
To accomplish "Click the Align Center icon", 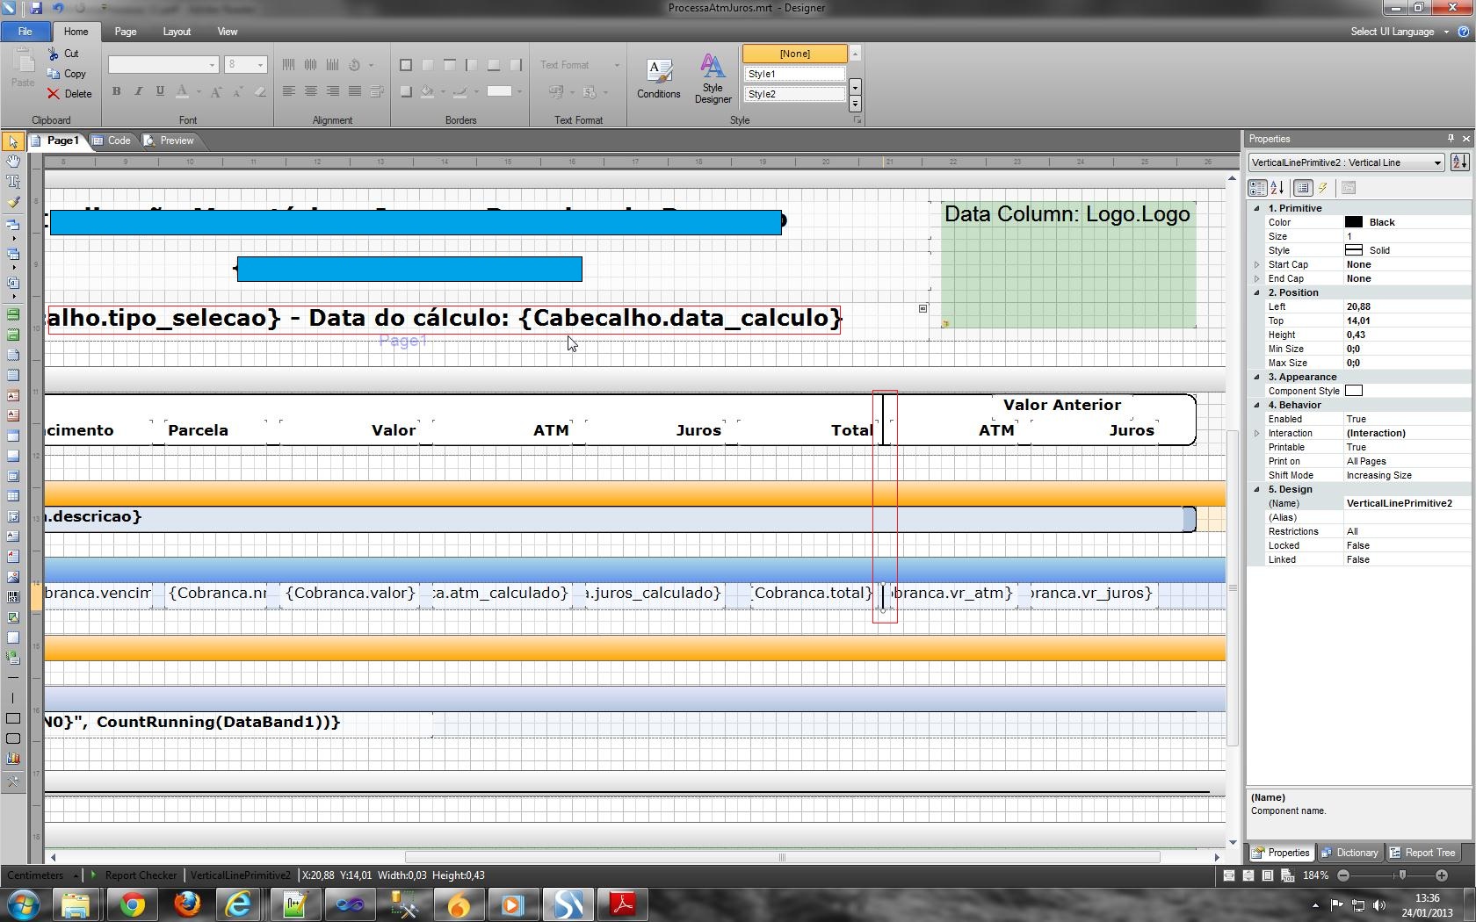I will [311, 91].
